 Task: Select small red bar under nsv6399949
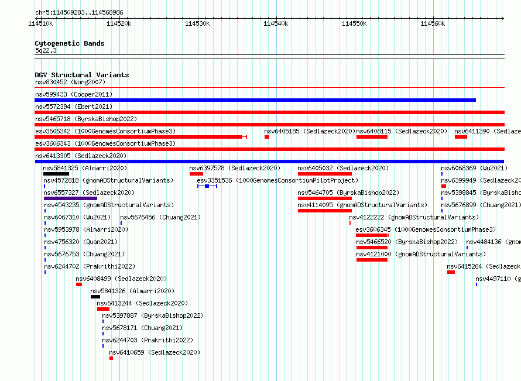pyautogui.click(x=444, y=186)
